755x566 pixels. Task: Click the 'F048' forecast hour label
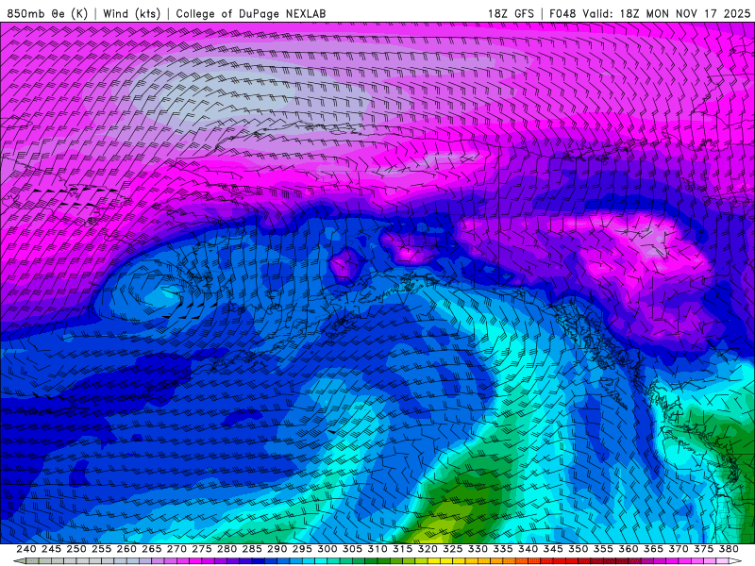point(562,13)
